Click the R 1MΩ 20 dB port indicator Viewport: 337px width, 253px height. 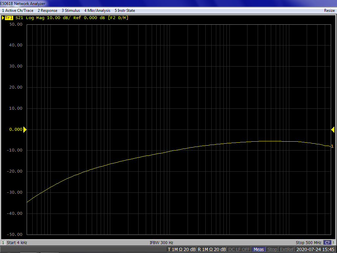[212, 249]
